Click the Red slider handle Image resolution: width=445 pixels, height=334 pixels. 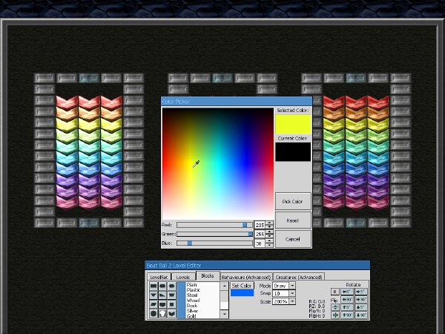click(x=245, y=225)
